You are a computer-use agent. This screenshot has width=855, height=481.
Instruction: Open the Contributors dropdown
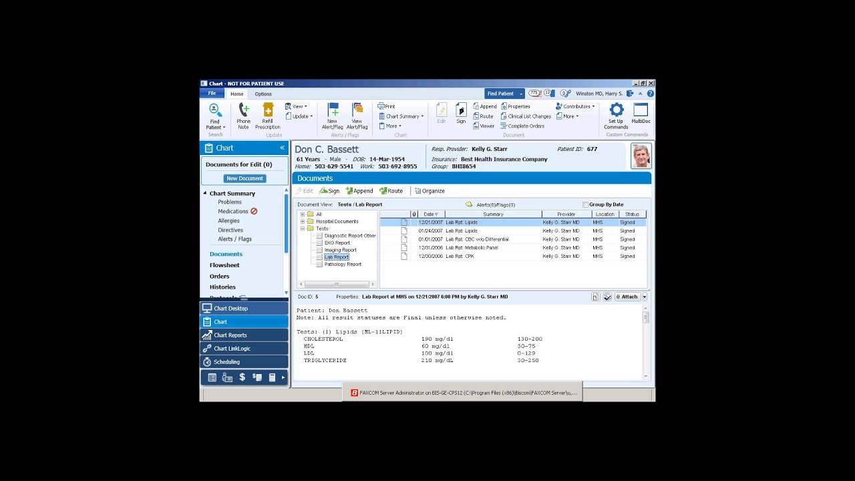point(576,106)
